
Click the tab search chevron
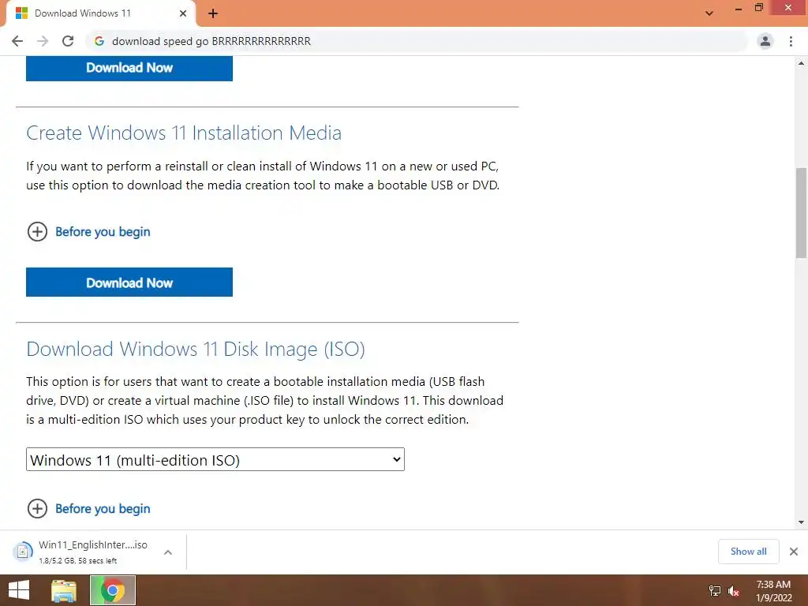[x=709, y=13]
